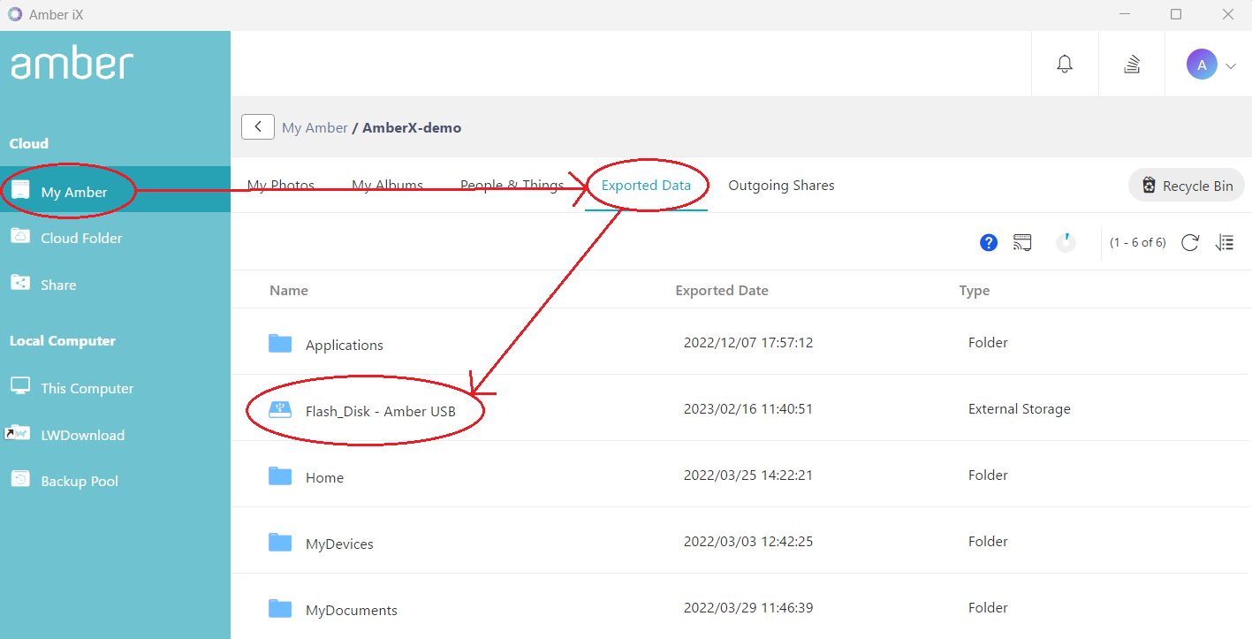1252x639 pixels.
Task: Select the MyDocuments folder name
Action: 352,610
